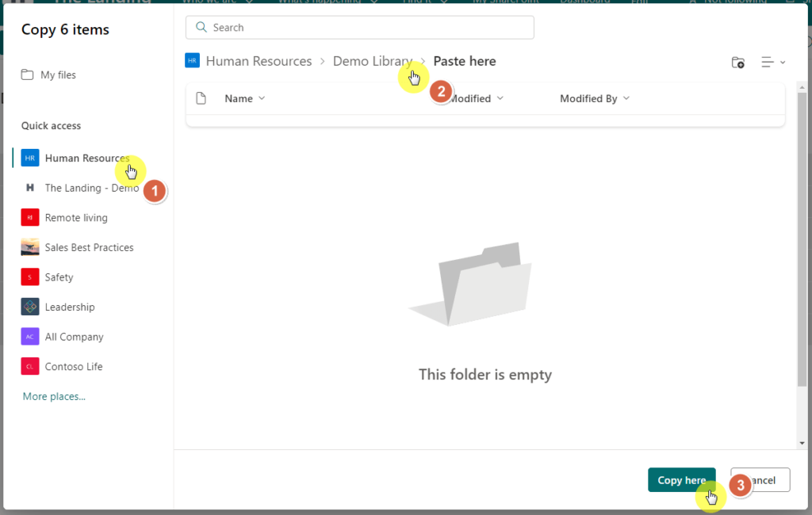Click The Landing H logo icon

(30, 188)
